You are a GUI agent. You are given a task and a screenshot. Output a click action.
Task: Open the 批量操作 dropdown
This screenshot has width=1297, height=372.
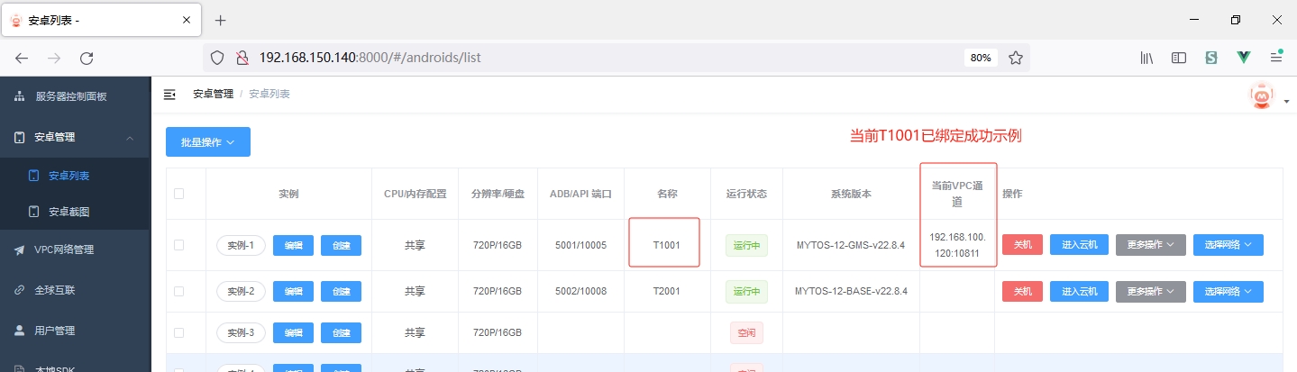point(207,142)
